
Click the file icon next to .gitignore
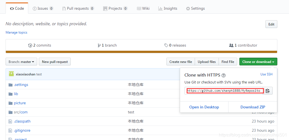pyautogui.click(x=10, y=130)
